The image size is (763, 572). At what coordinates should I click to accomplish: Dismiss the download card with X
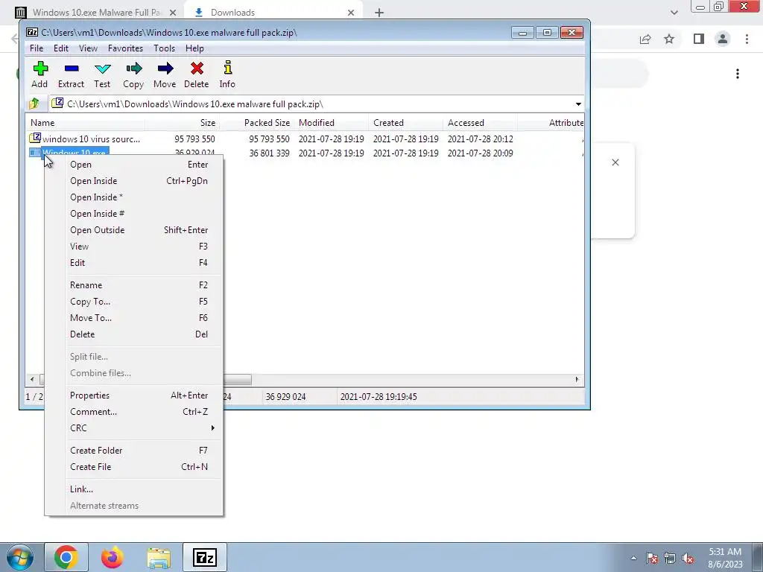(615, 162)
